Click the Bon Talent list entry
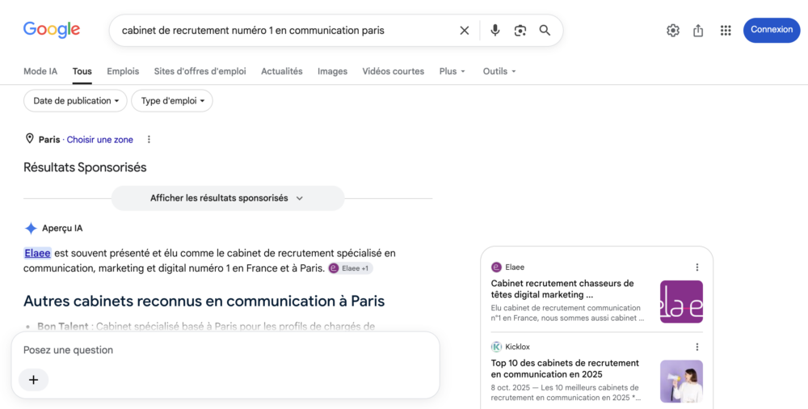 [x=205, y=326]
